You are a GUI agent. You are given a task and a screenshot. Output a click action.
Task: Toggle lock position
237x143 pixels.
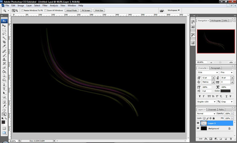[211, 118]
